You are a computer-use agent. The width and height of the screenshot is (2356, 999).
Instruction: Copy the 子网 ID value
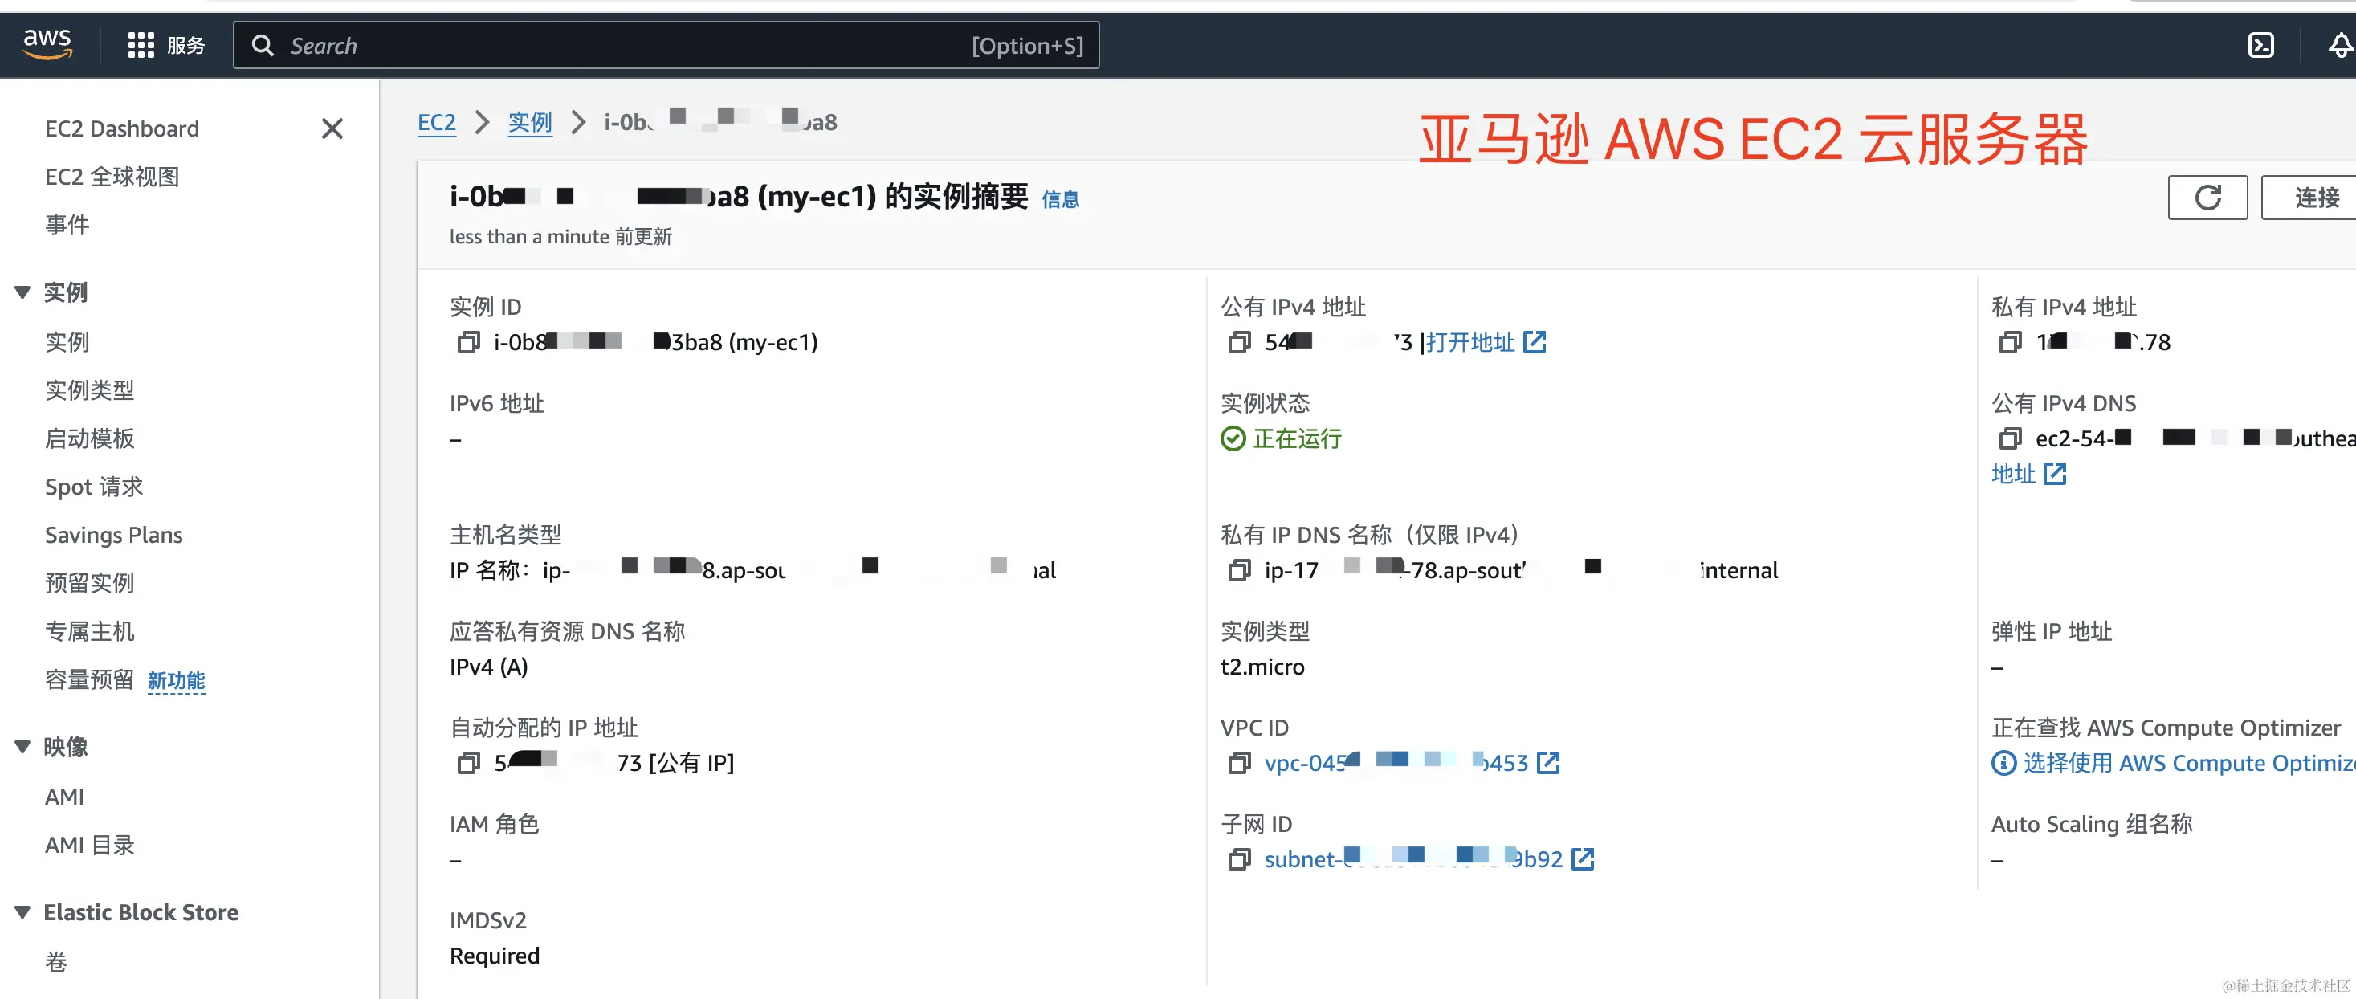(x=1238, y=860)
